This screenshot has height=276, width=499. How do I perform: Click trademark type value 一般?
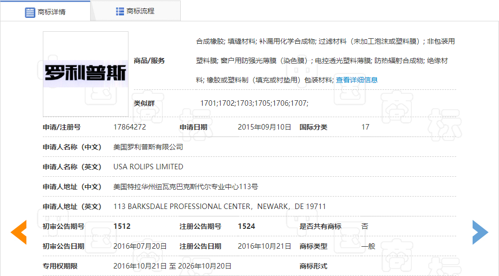(368, 246)
